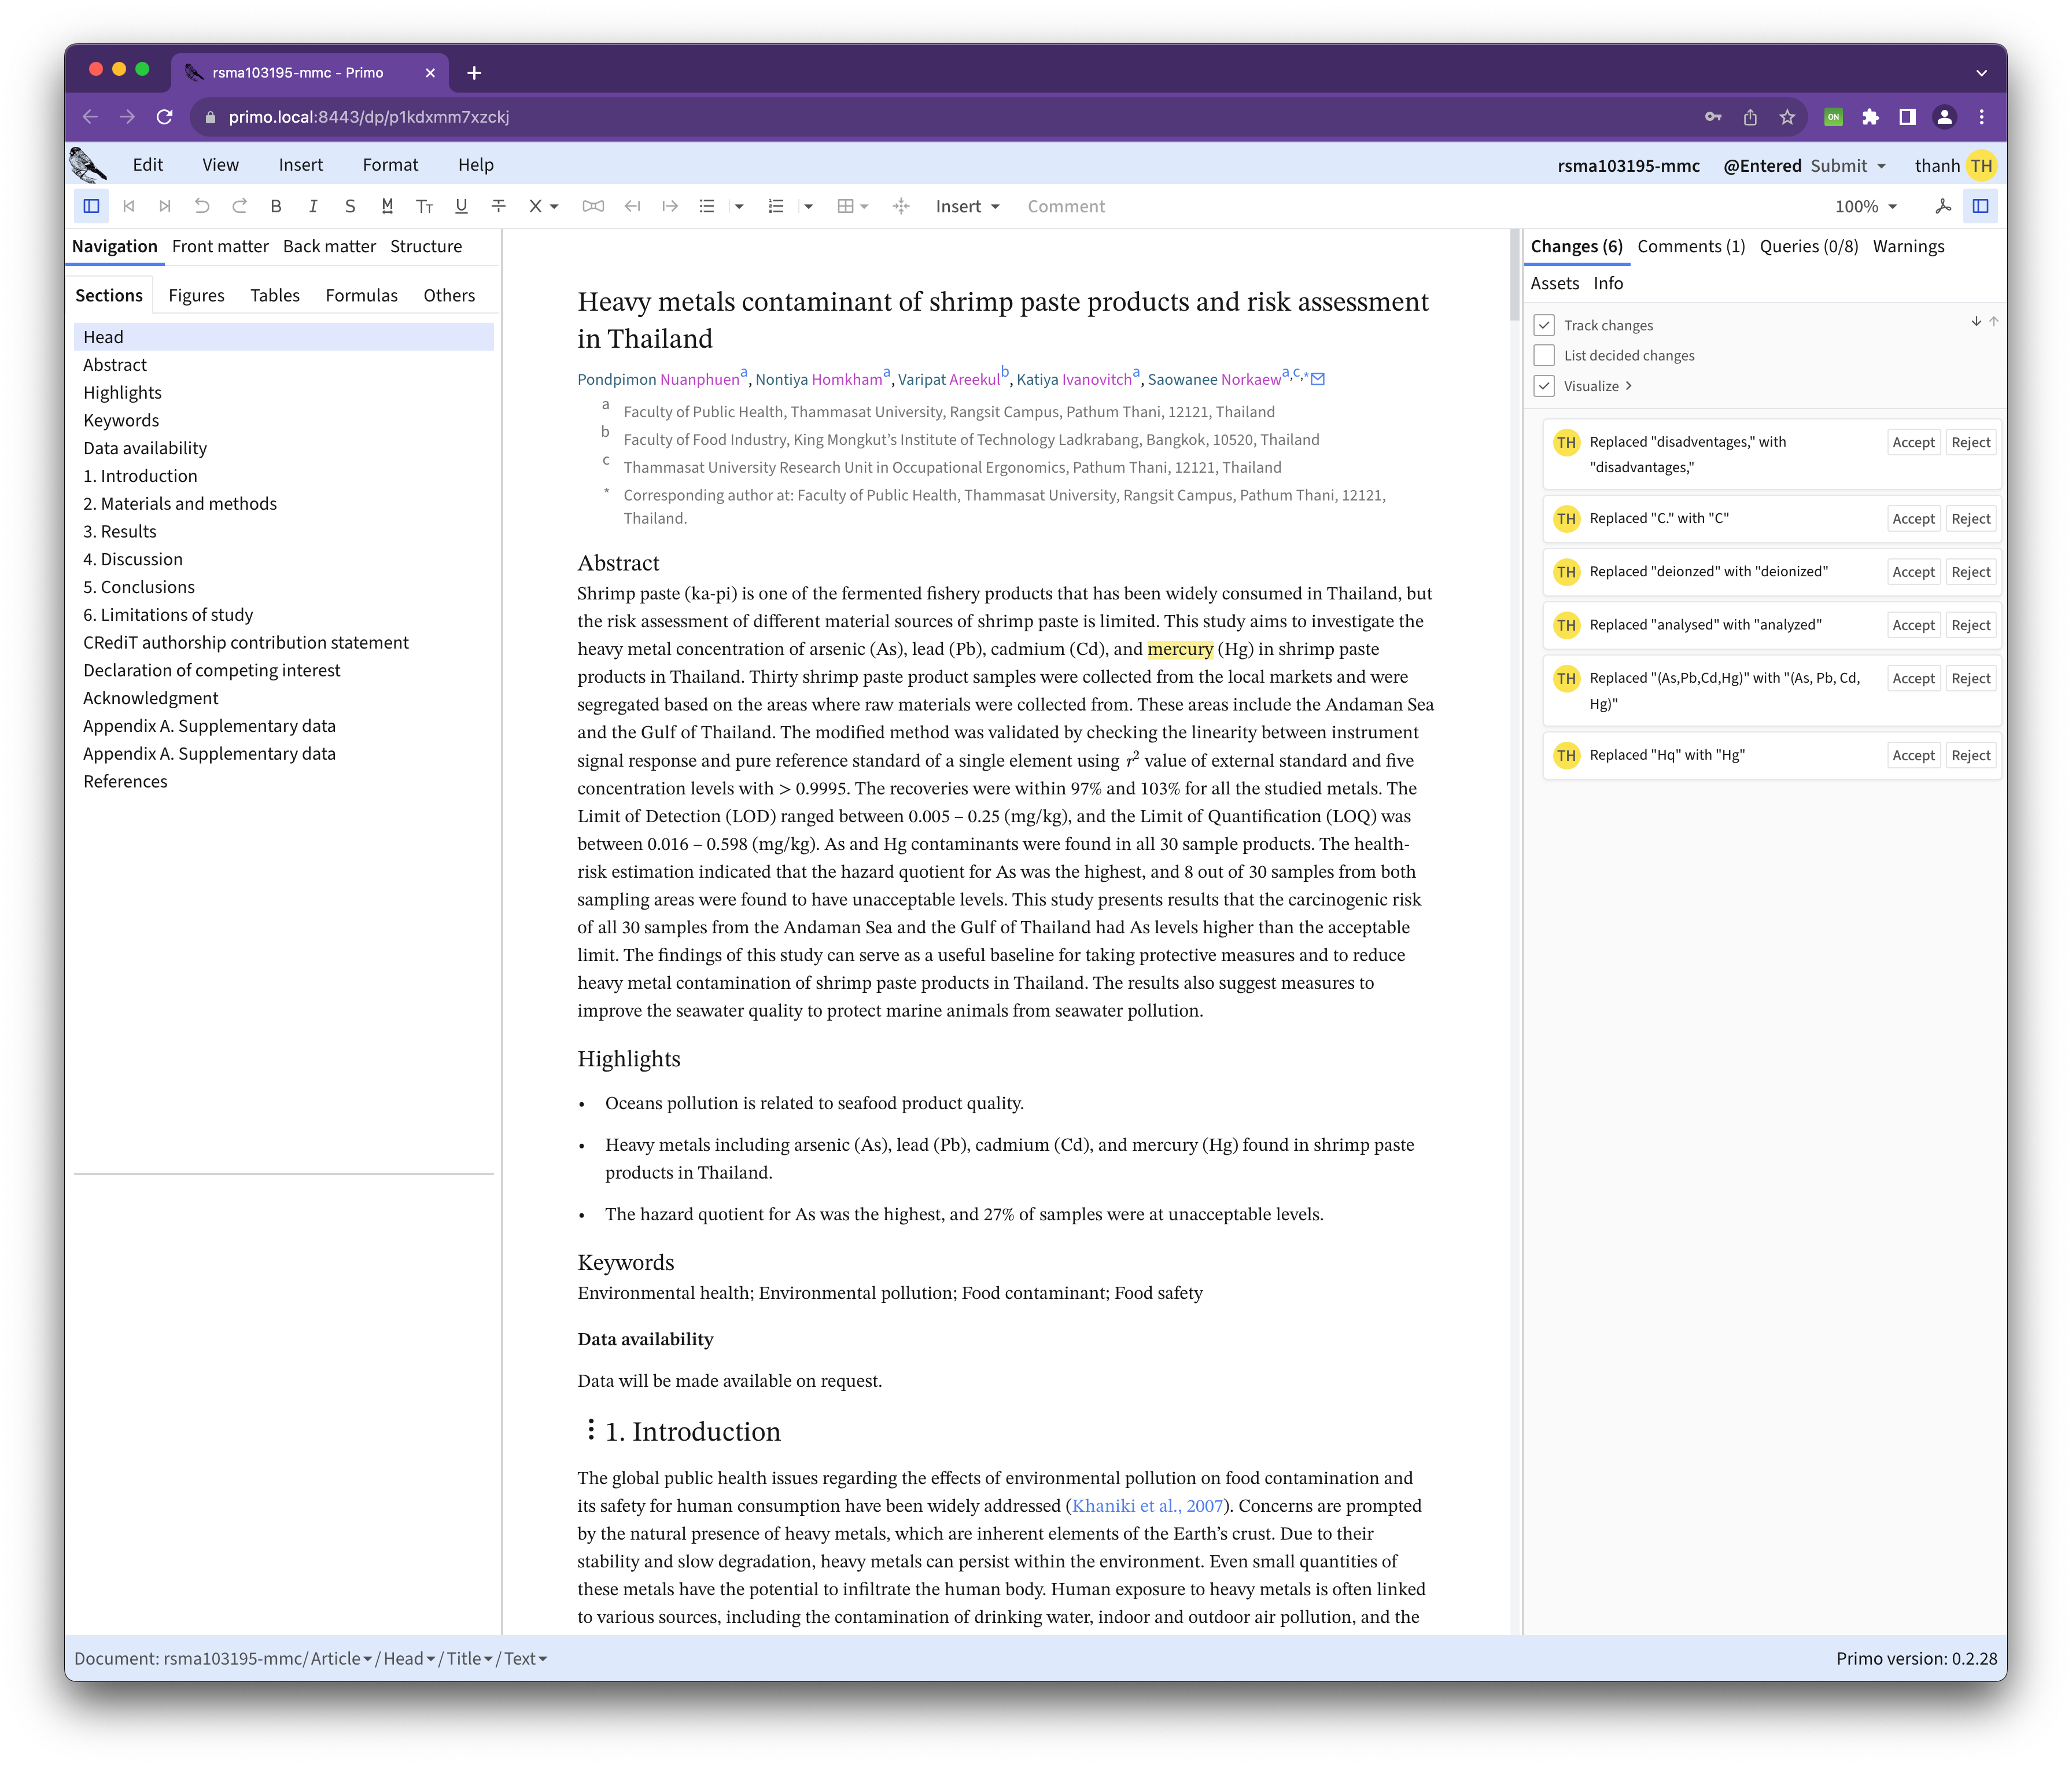Open the Khaniki et al., 2007 citation

tap(1147, 1506)
